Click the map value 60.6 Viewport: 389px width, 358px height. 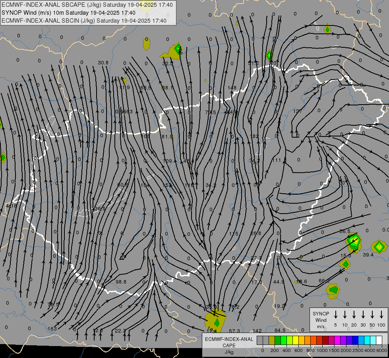pyautogui.click(x=123, y=185)
